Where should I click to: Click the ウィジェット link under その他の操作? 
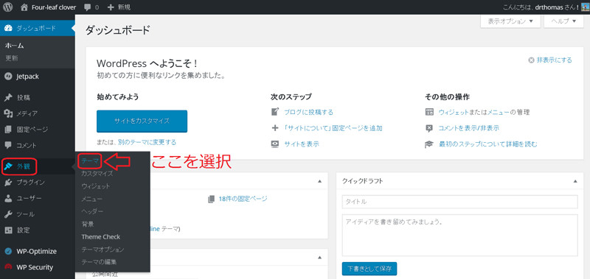[454, 112]
